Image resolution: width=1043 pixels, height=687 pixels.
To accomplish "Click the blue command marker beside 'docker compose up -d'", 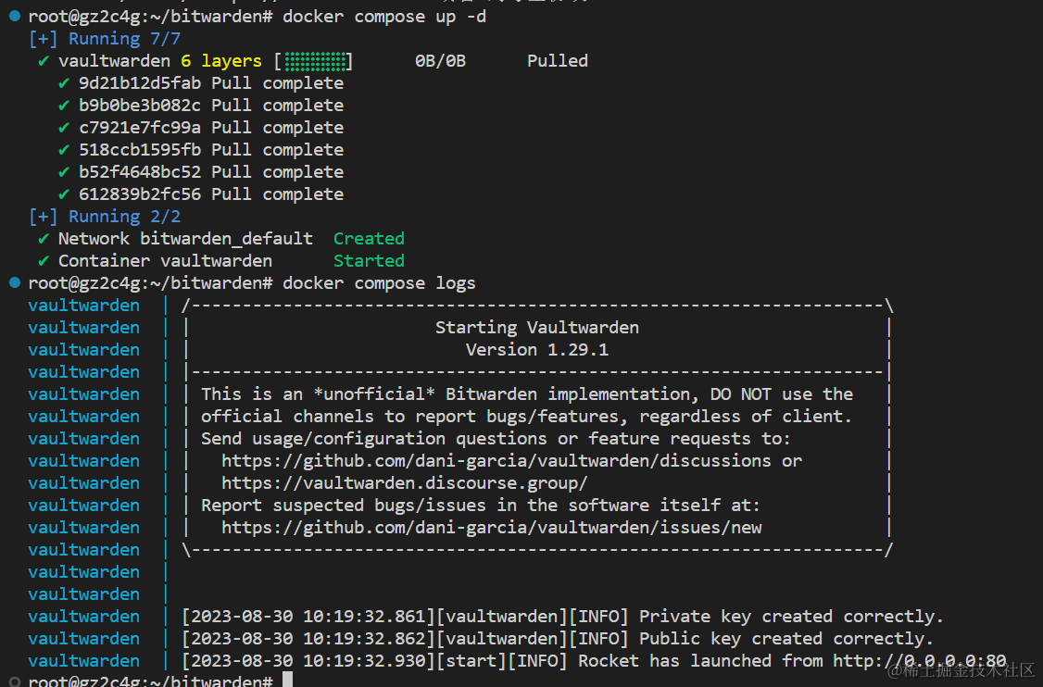I will [x=15, y=16].
